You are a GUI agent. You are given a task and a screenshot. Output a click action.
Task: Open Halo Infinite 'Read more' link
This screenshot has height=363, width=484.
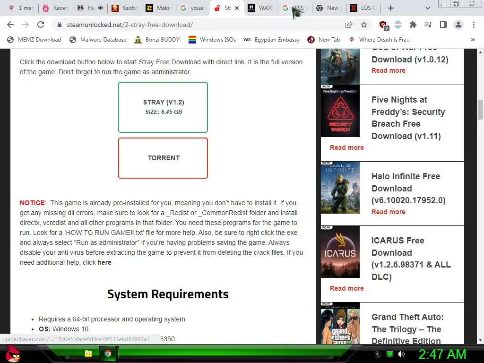coord(389,212)
